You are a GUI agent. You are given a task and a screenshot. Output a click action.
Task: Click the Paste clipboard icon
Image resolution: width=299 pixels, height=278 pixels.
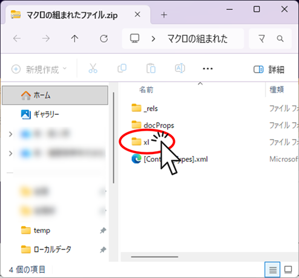151,68
